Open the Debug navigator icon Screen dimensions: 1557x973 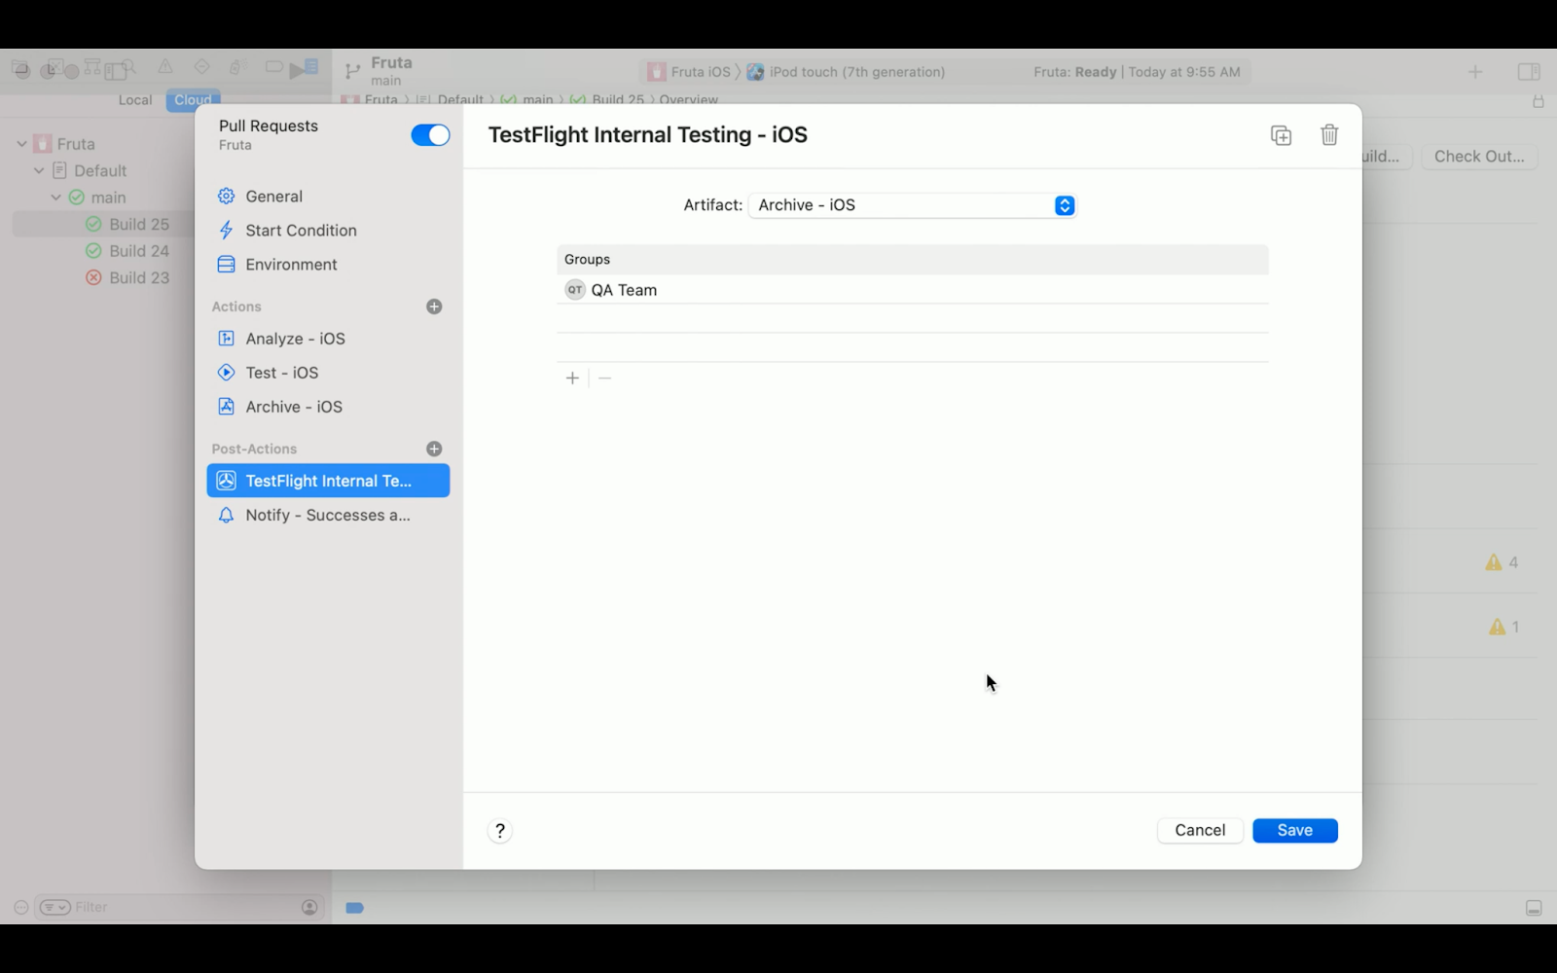coord(237,67)
